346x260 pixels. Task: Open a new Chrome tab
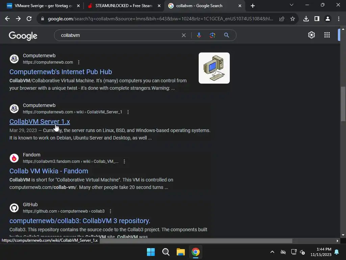(253, 6)
